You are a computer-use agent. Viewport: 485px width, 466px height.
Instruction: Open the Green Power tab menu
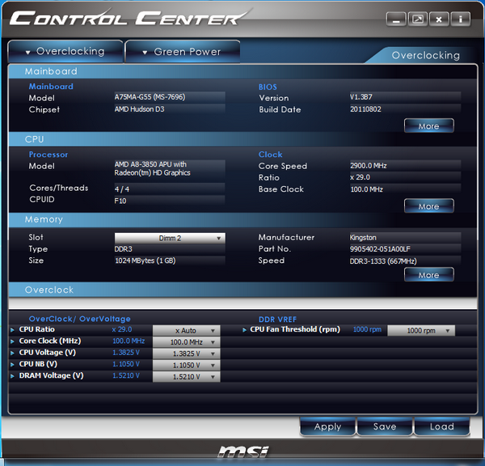183,52
